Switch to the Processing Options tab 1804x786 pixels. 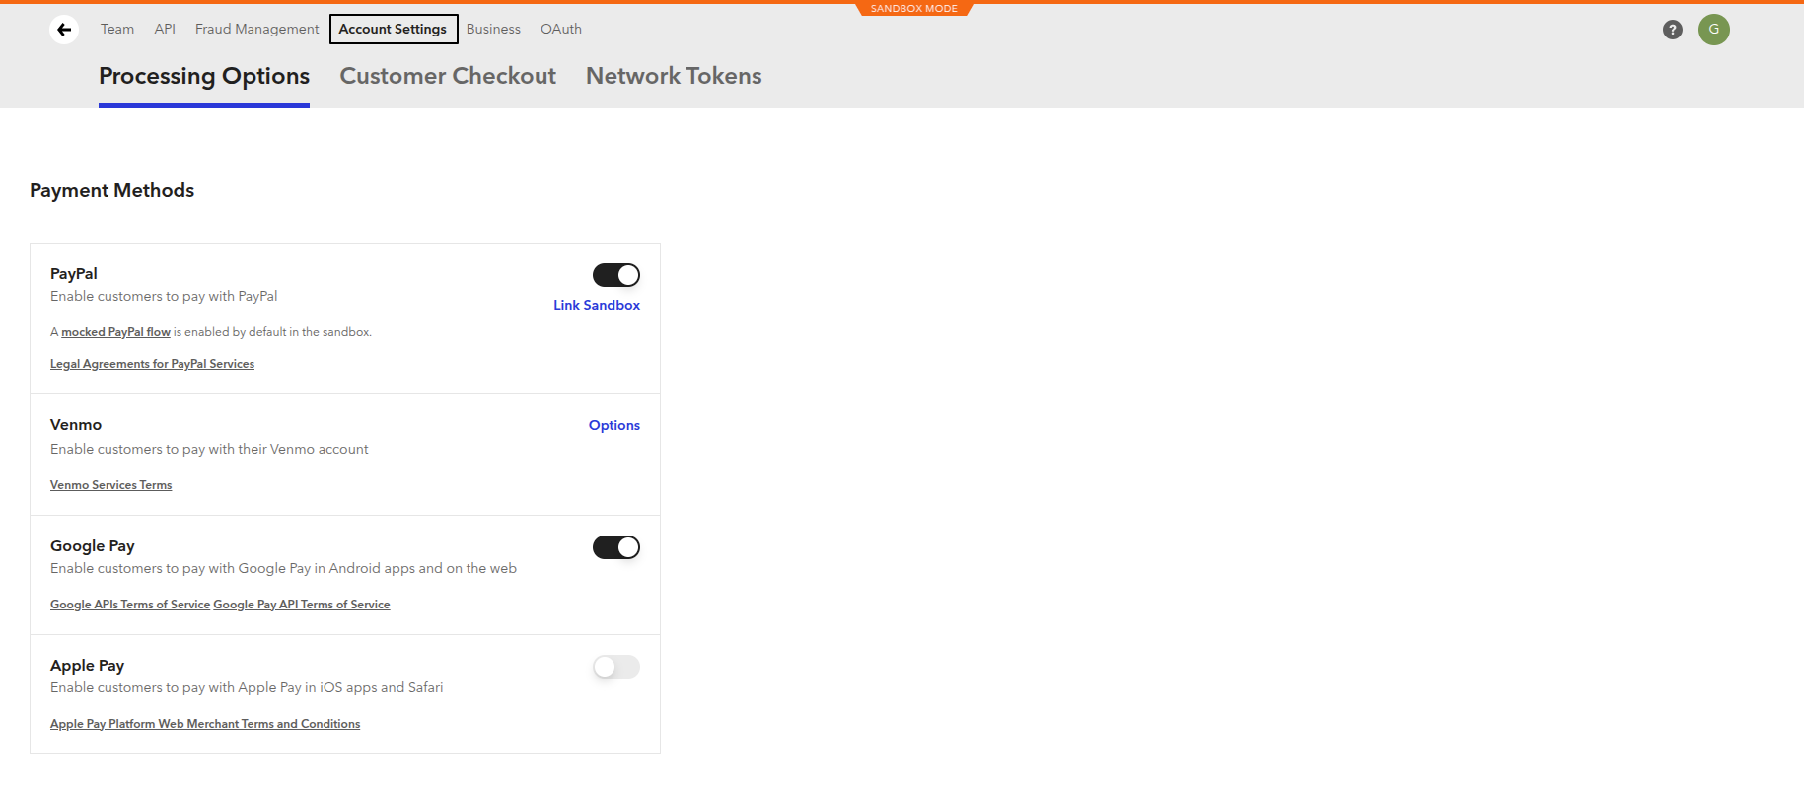[204, 76]
